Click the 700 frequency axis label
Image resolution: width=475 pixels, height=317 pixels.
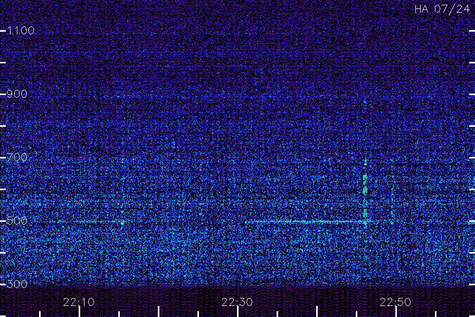pos(17,157)
